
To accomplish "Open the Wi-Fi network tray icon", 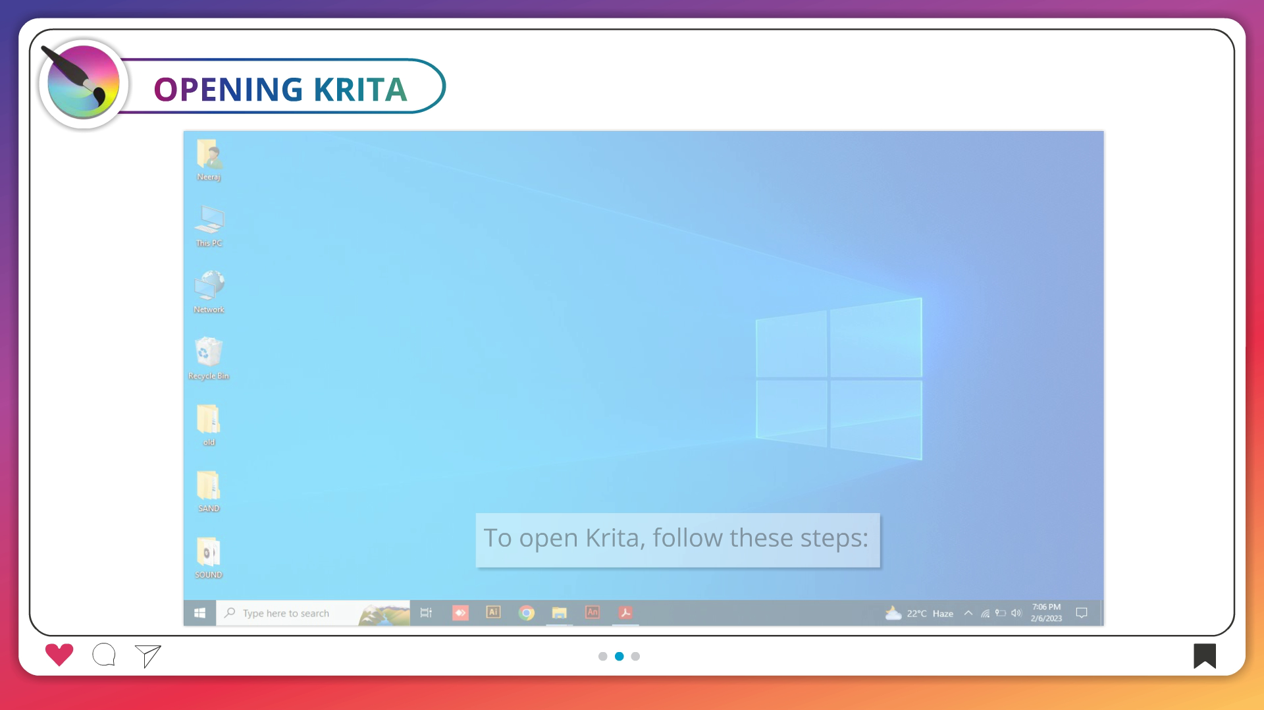I will pos(985,613).
